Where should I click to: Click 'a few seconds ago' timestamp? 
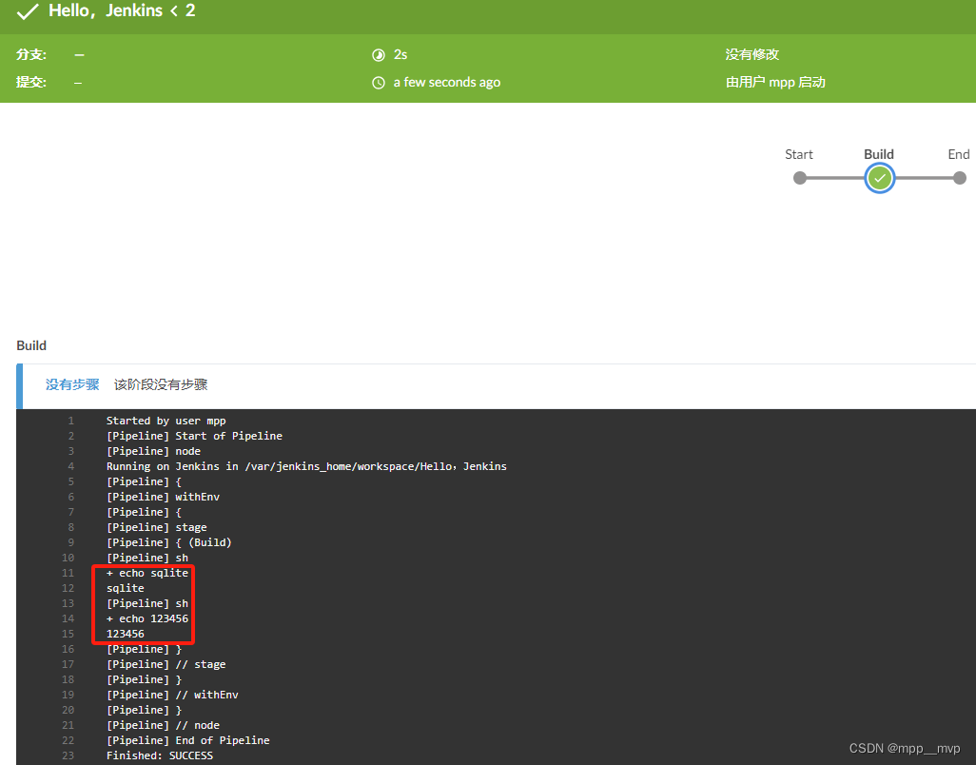447,82
